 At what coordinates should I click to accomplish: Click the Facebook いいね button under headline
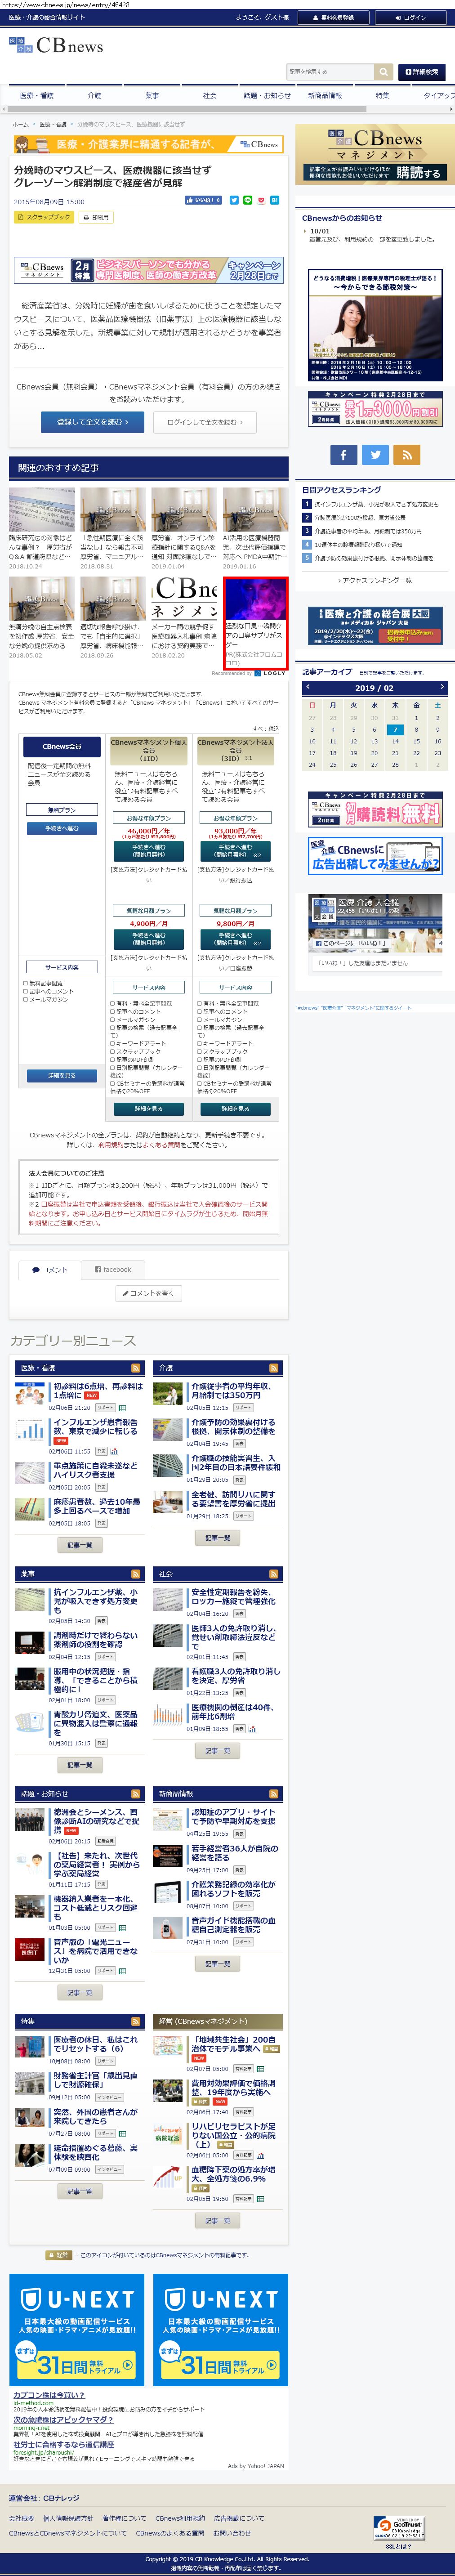coord(204,200)
